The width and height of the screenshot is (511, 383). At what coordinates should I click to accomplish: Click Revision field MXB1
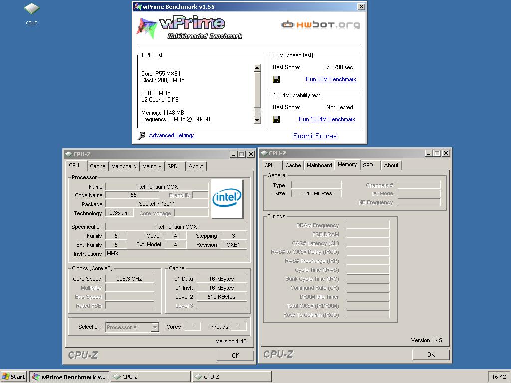pos(233,245)
